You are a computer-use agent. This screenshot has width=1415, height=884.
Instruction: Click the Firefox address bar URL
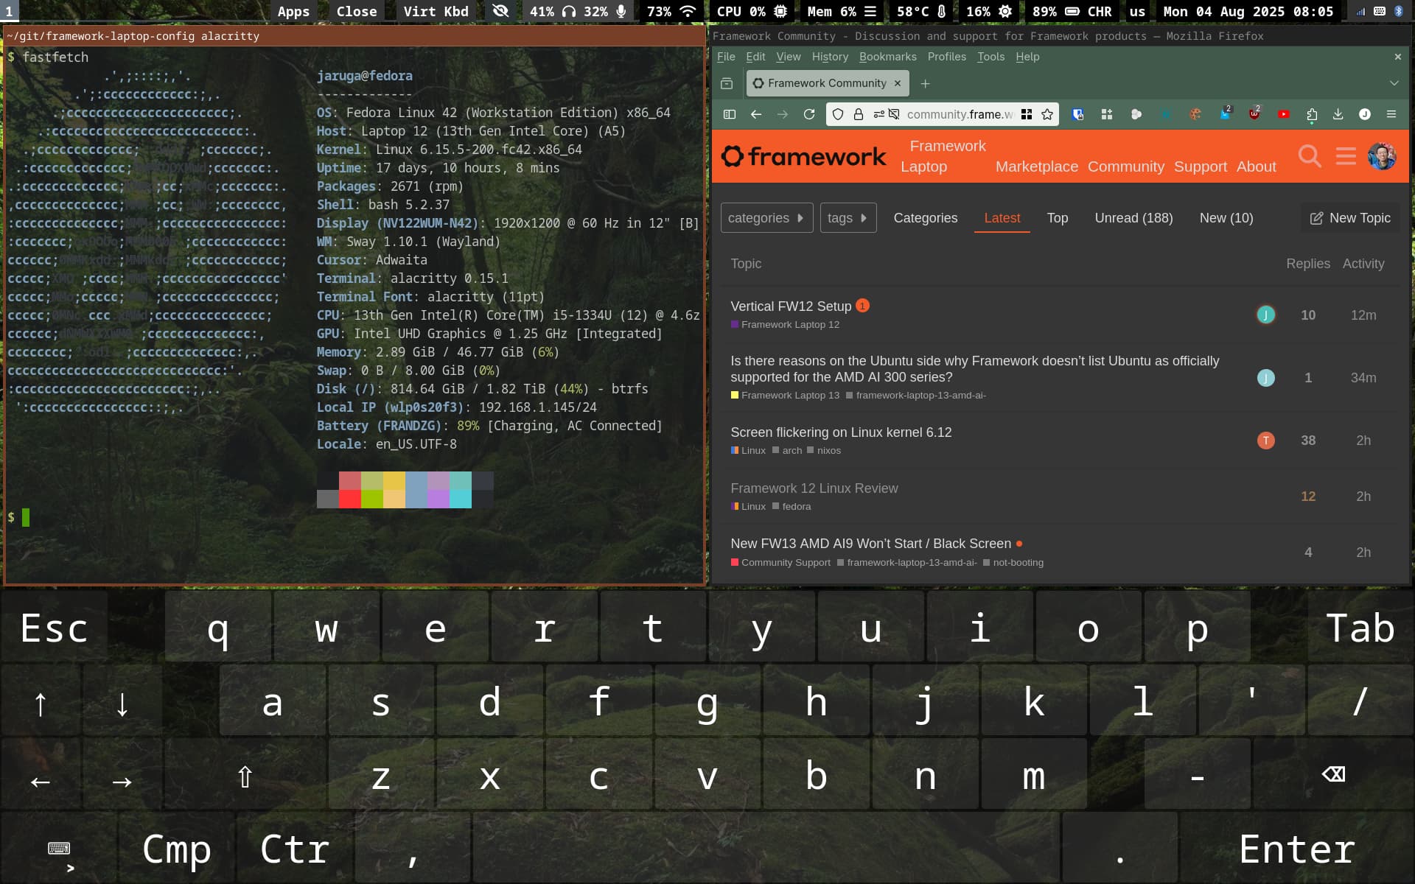960,114
